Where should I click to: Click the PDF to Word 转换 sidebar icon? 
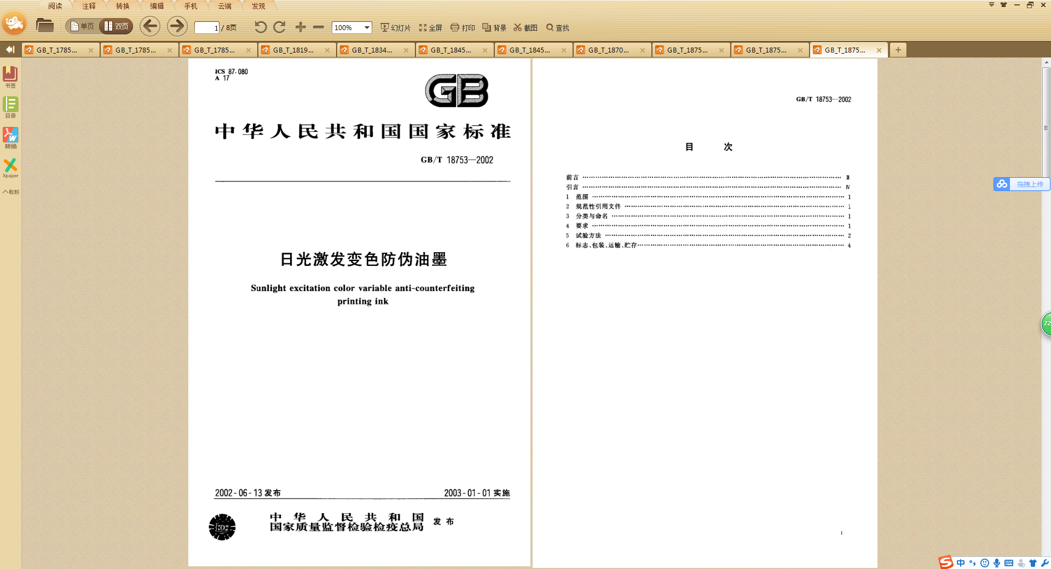point(10,137)
